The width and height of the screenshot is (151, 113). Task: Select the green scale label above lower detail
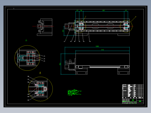point(40,73)
